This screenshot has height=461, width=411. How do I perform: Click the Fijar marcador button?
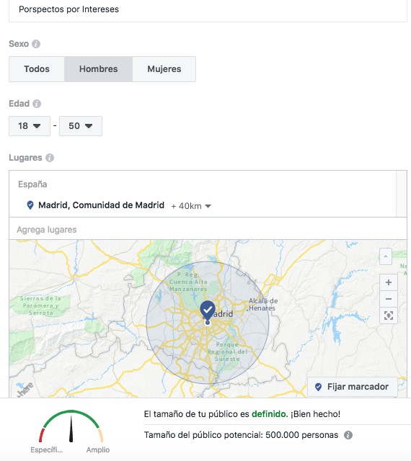point(353,387)
